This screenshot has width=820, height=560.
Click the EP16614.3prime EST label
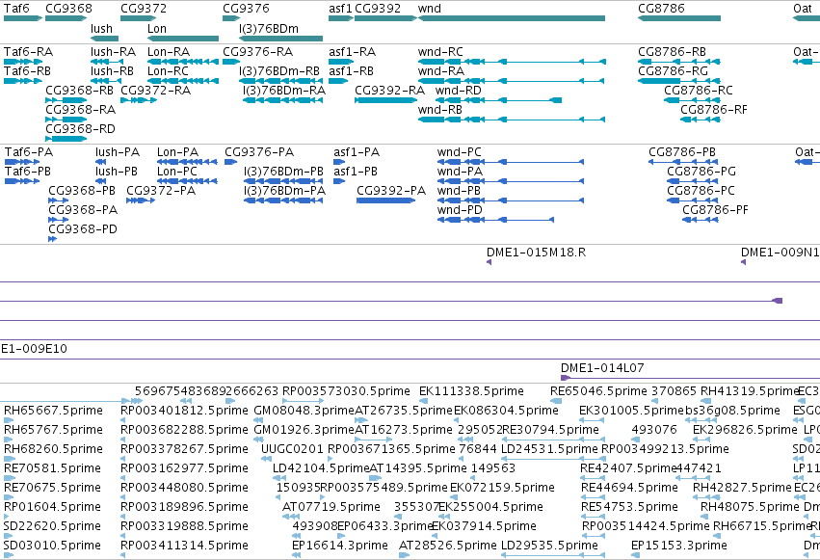tap(340, 546)
